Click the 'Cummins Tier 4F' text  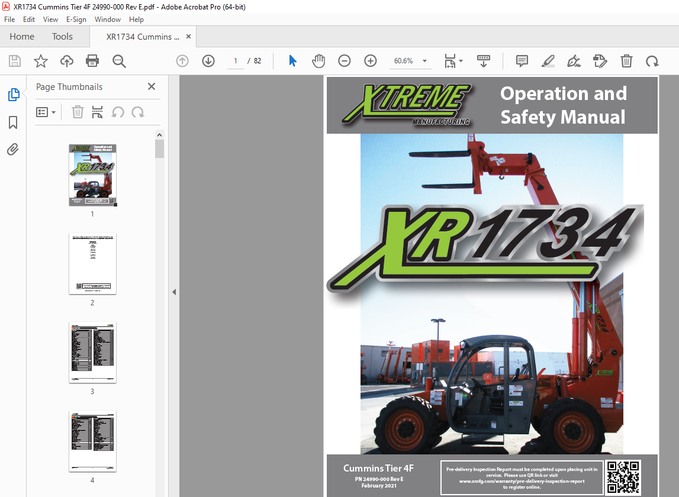[378, 468]
